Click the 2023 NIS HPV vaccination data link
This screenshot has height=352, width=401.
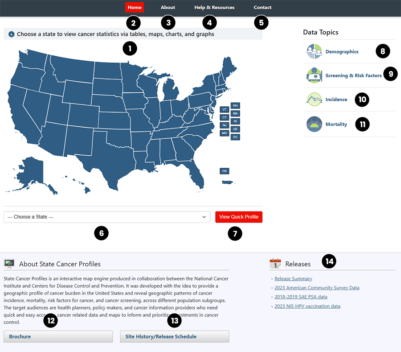coord(307,306)
